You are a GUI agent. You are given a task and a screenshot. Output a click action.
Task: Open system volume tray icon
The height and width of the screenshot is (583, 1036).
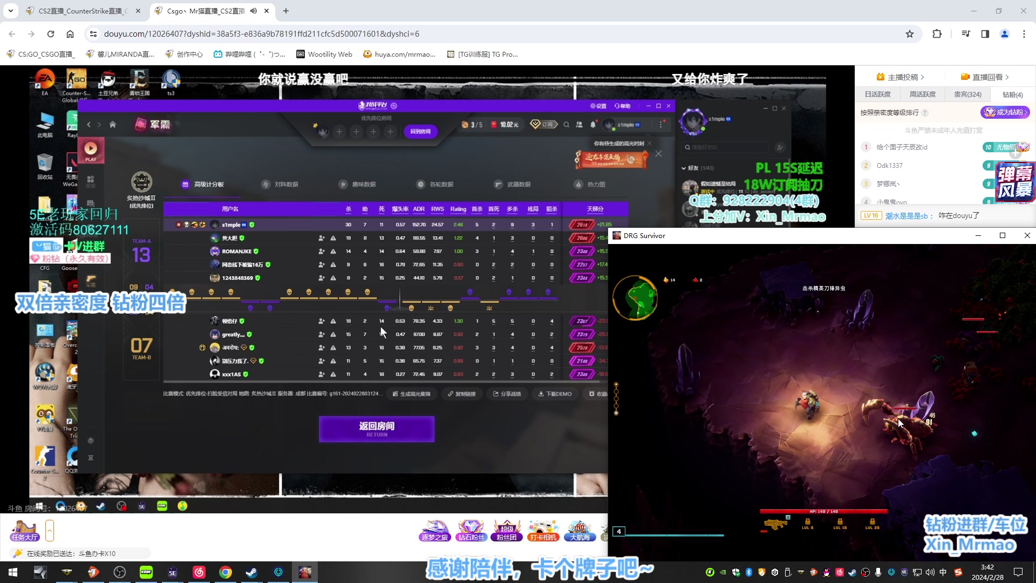coord(930,572)
